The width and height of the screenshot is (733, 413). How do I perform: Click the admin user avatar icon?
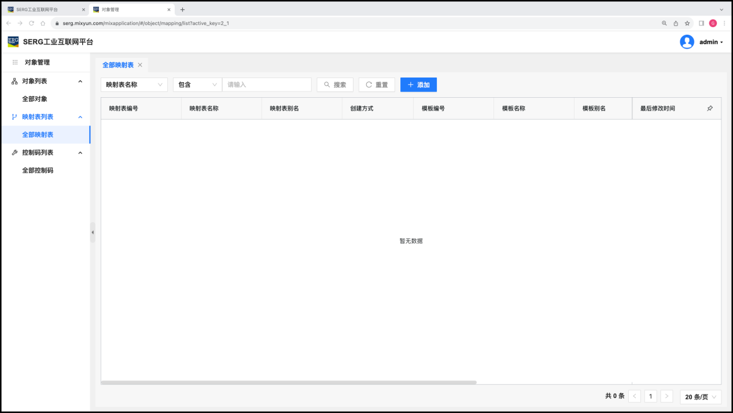[687, 42]
